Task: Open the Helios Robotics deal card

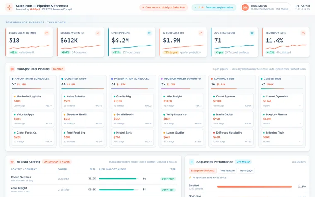Action: tap(83, 101)
